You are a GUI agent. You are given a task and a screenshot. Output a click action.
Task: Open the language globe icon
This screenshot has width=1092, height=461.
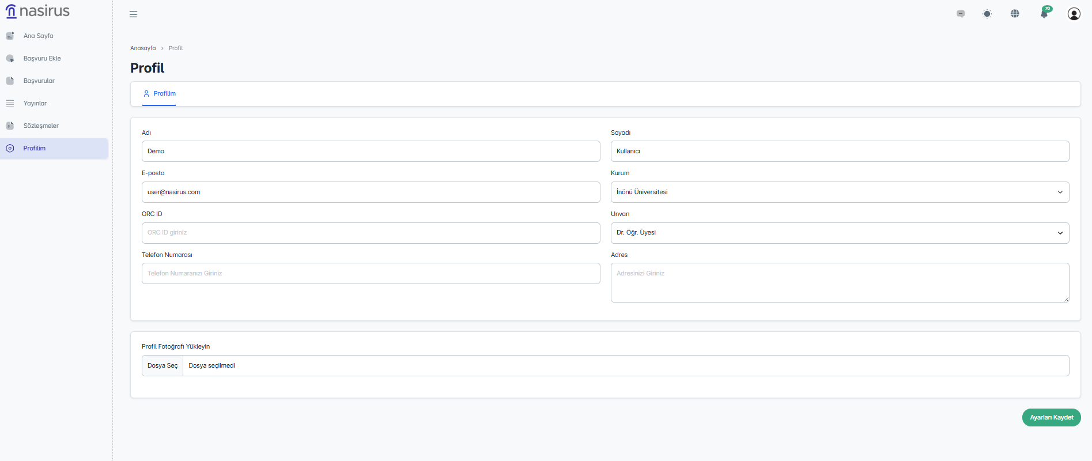(x=1015, y=14)
